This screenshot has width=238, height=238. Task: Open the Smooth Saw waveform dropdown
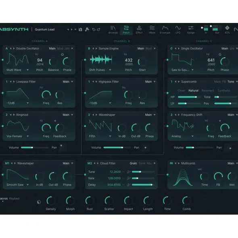pyautogui.click(x=17, y=185)
